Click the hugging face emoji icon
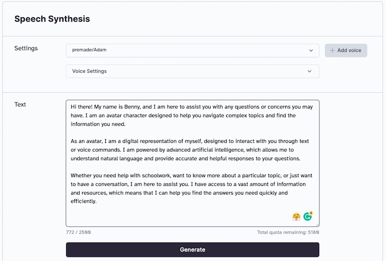The height and width of the screenshot is (261, 386). (x=296, y=217)
